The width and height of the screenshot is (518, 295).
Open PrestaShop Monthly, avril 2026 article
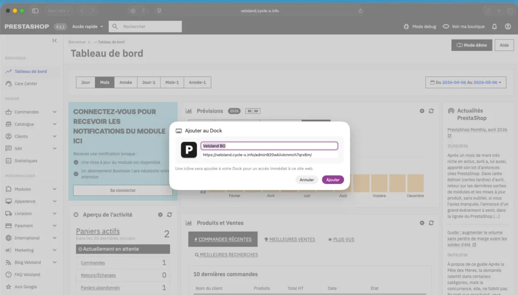[x=477, y=130]
